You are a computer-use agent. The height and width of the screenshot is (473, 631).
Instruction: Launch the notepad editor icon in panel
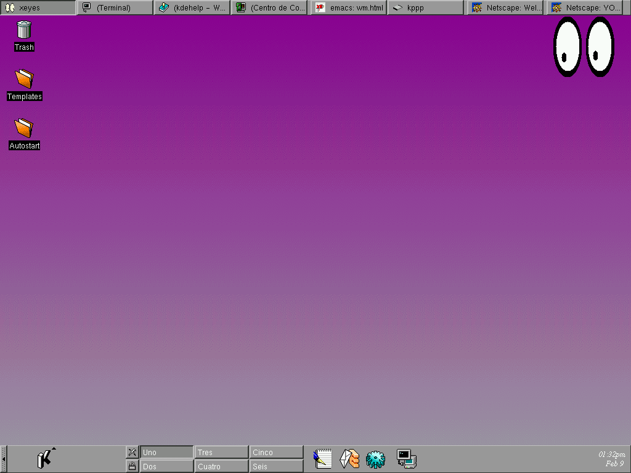point(323,459)
